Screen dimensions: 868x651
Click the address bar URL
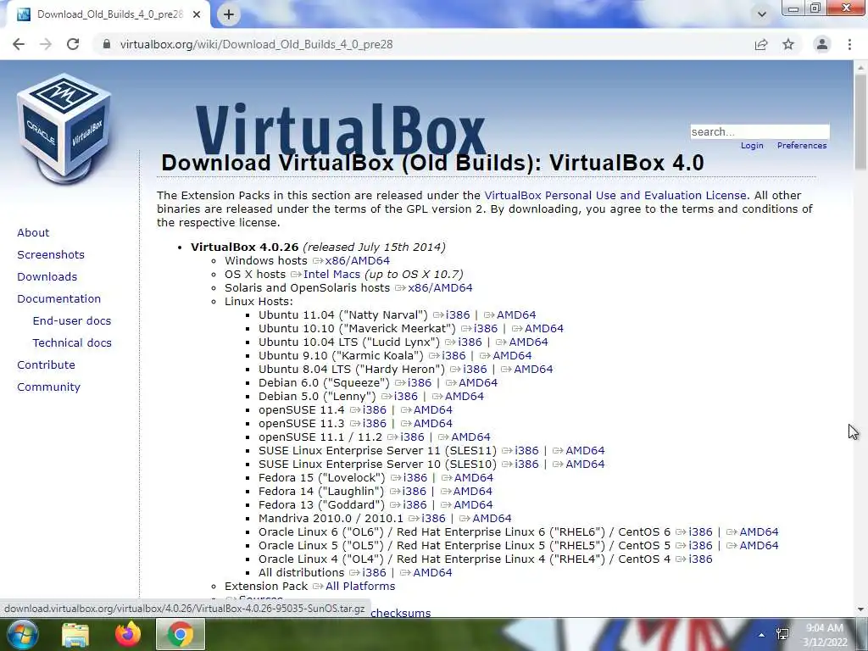pyautogui.click(x=256, y=44)
